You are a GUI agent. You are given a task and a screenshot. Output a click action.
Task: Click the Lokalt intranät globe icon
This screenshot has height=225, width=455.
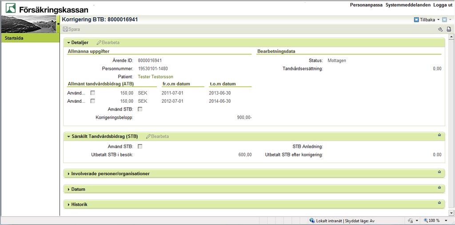(312, 221)
